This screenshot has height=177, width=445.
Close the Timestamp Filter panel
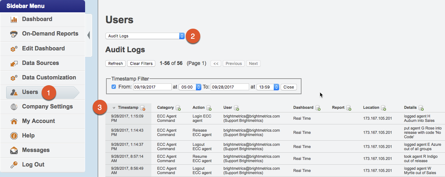point(289,87)
